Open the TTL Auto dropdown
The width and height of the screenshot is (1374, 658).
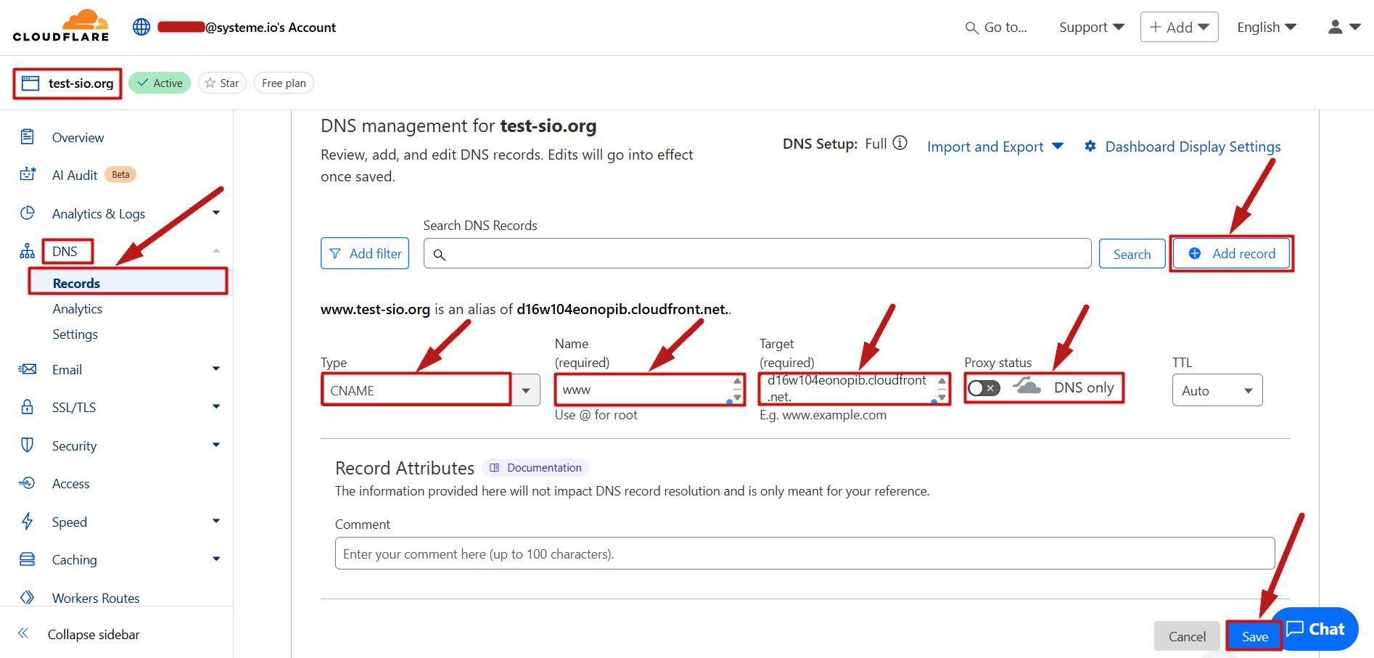pos(1217,390)
